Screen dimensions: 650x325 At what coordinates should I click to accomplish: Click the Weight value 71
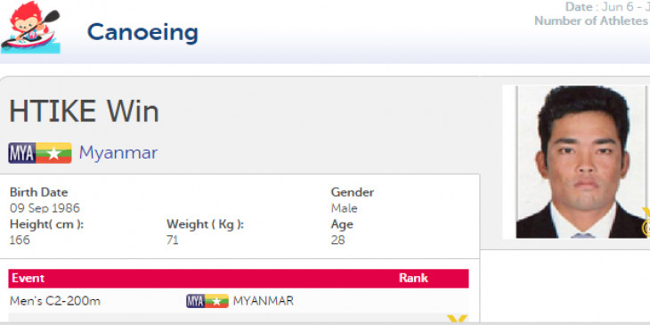173,240
